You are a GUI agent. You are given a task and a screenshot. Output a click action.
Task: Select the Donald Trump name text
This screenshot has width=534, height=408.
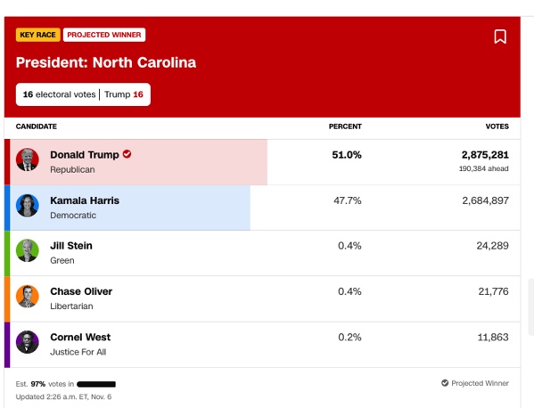click(85, 155)
